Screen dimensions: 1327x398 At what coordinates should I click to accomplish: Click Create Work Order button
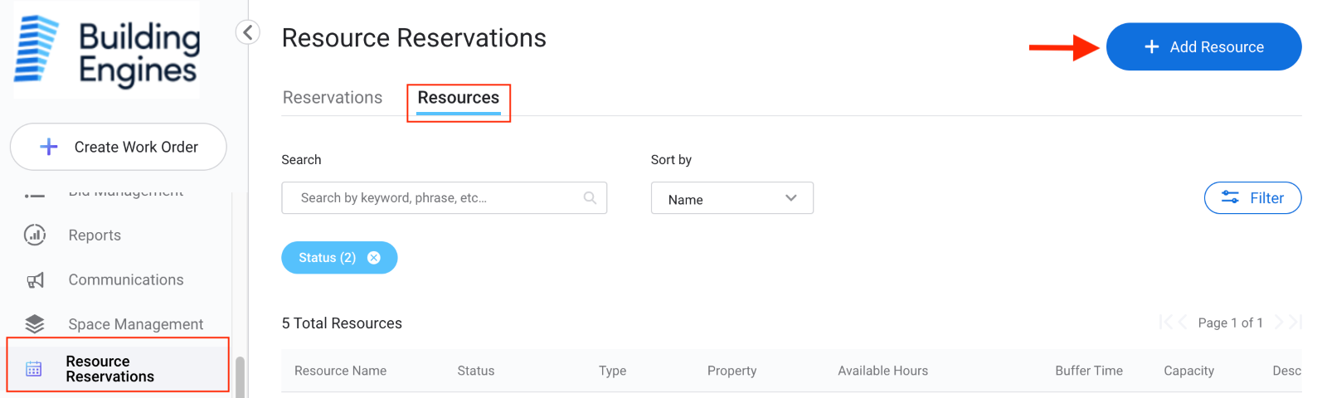coord(119,148)
